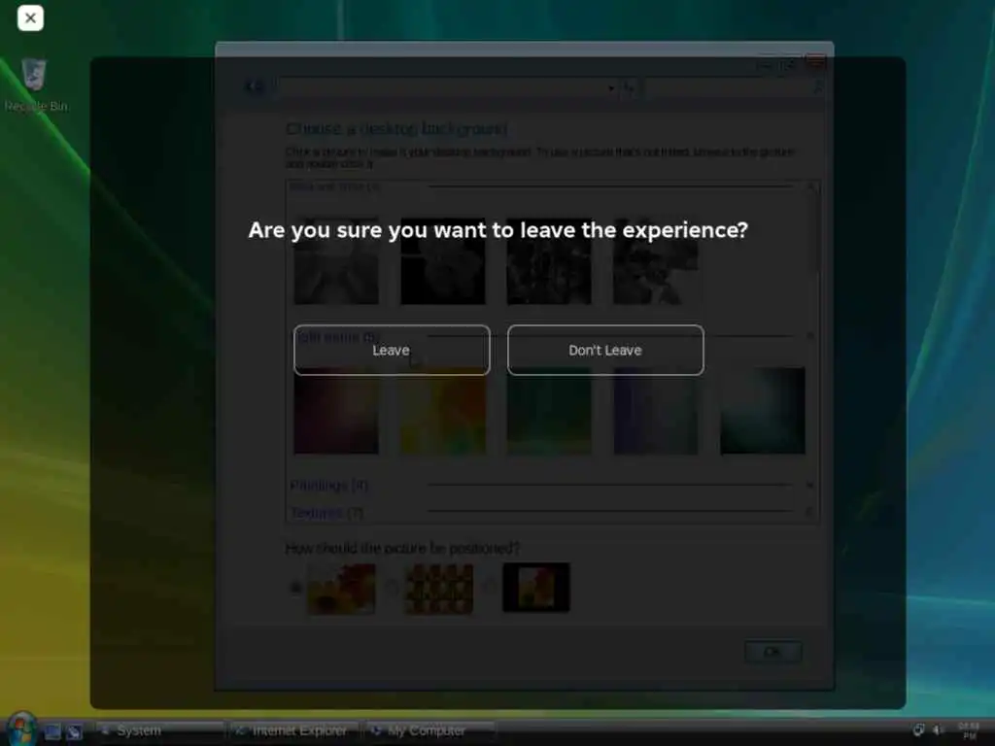Click the stretched flower preview image

[341, 589]
